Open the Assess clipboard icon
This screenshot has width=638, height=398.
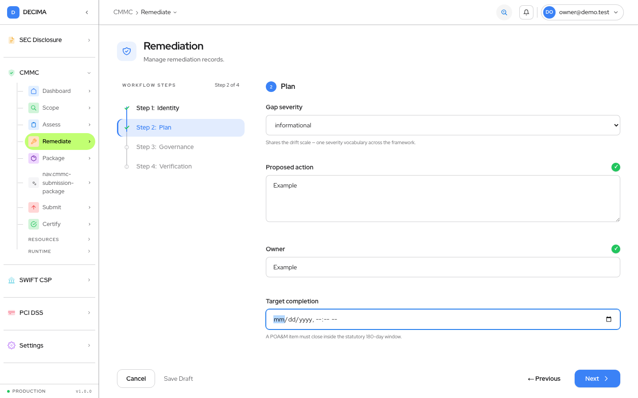pyautogui.click(x=34, y=125)
